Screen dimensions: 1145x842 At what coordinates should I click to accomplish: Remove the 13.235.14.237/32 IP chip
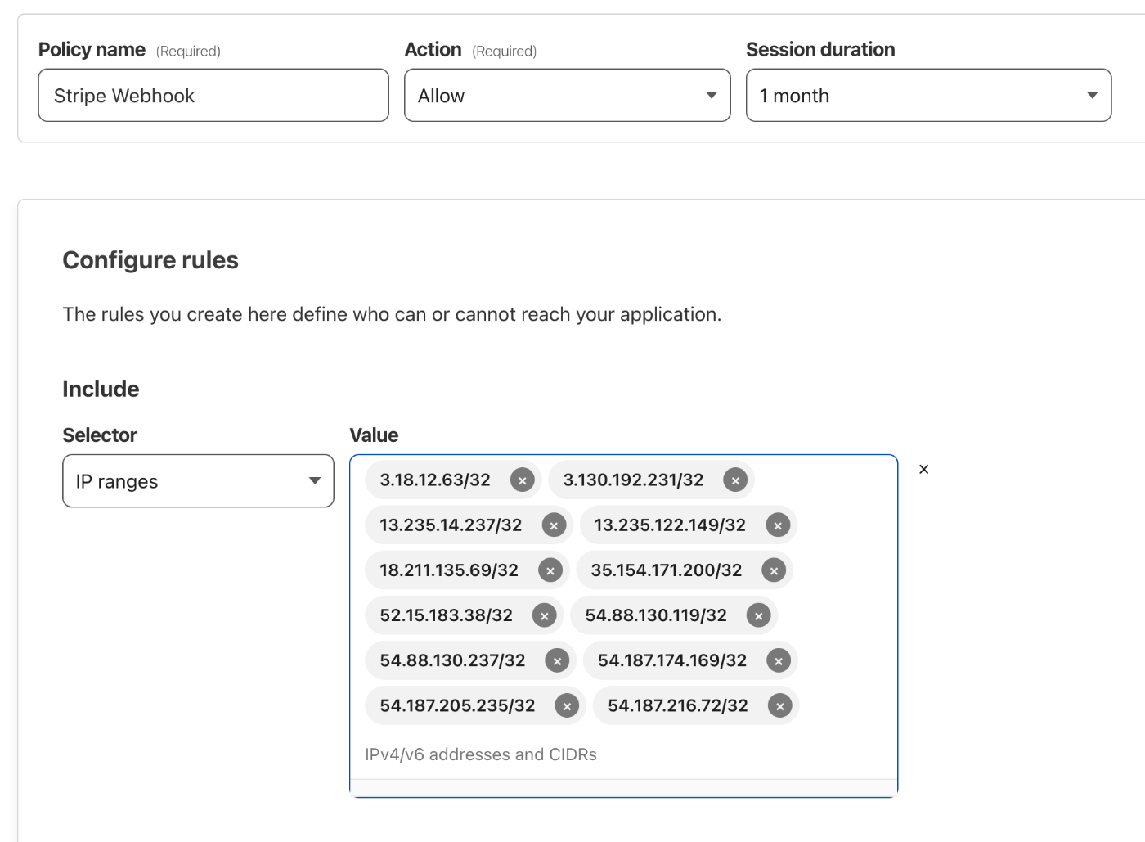(x=554, y=525)
